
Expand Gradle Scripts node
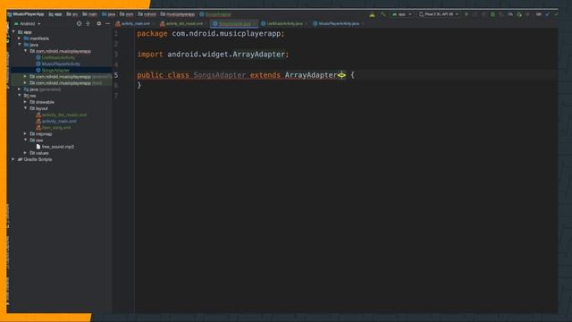(x=13, y=159)
